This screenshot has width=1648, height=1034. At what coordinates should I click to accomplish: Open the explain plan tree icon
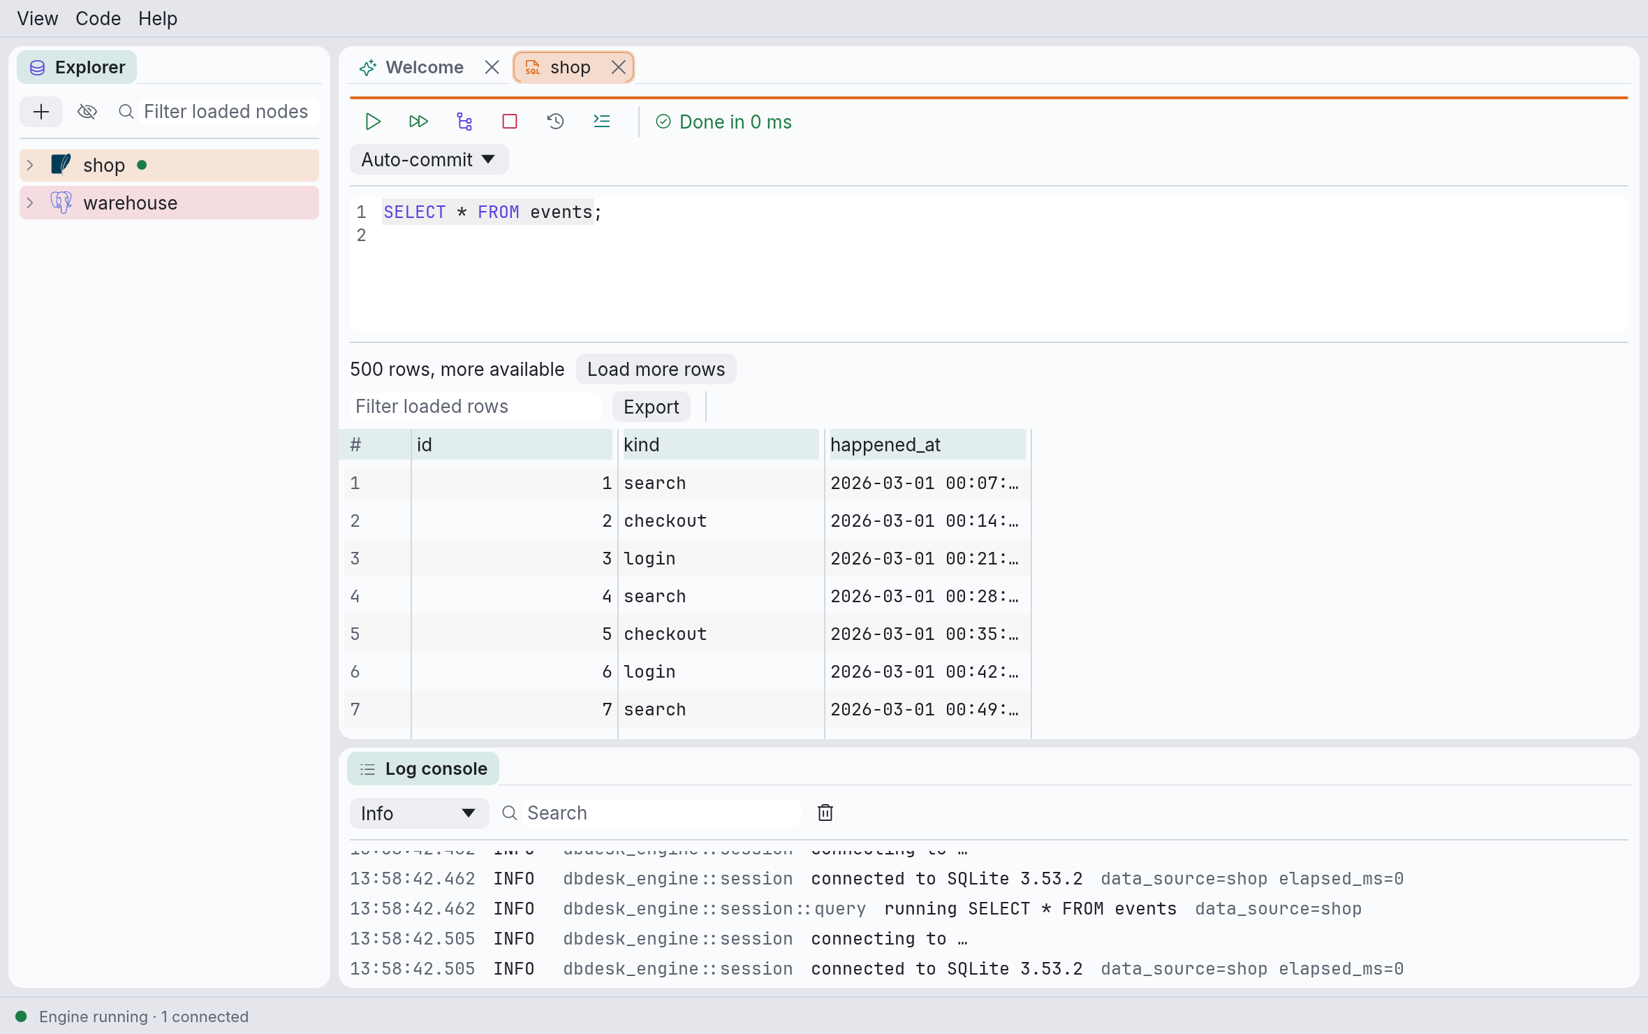point(464,122)
